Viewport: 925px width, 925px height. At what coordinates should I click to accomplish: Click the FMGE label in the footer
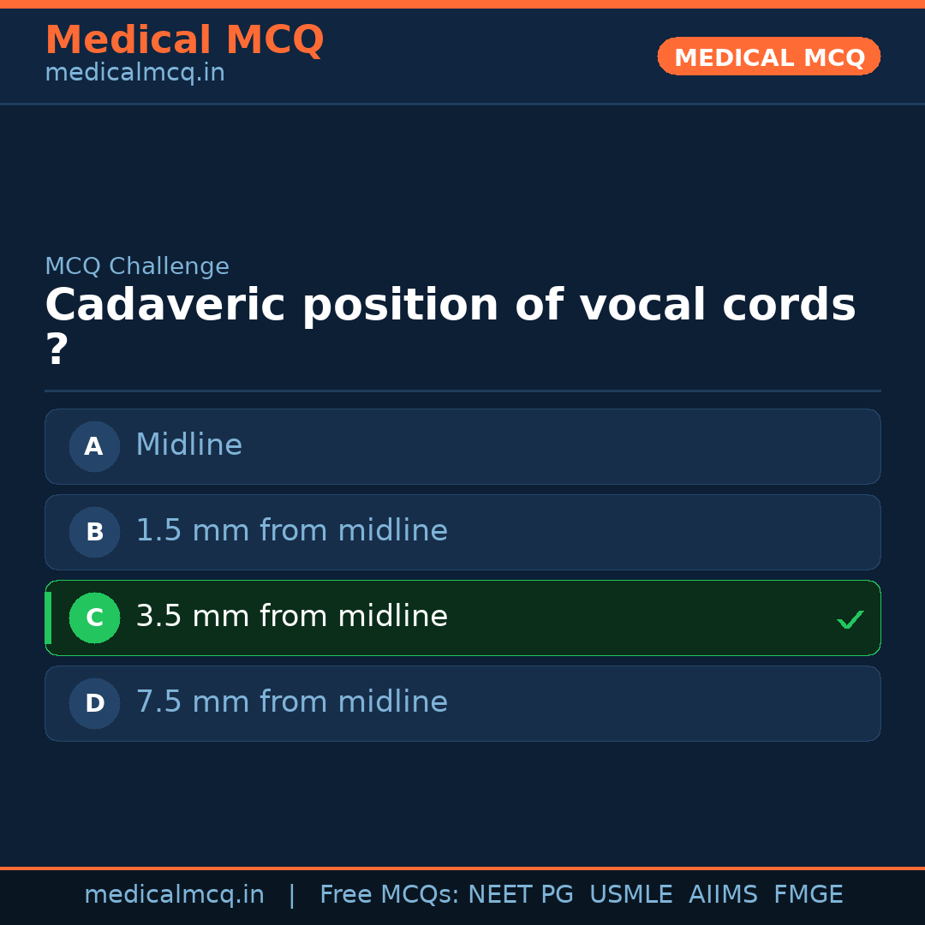click(x=808, y=894)
